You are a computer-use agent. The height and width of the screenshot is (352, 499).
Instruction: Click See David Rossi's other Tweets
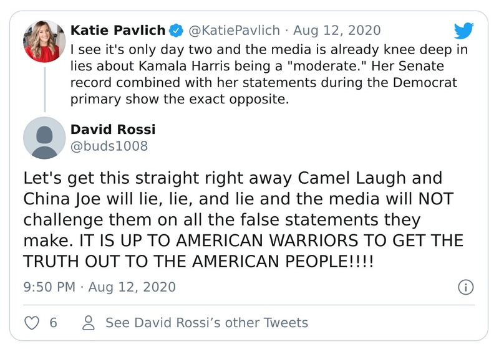(206, 323)
